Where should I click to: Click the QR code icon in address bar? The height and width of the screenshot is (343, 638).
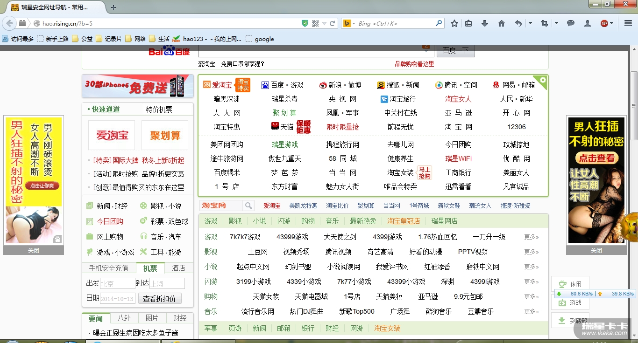315,23
